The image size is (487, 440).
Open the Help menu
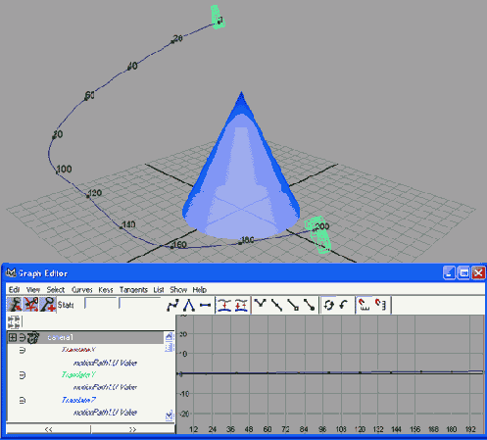(x=199, y=290)
